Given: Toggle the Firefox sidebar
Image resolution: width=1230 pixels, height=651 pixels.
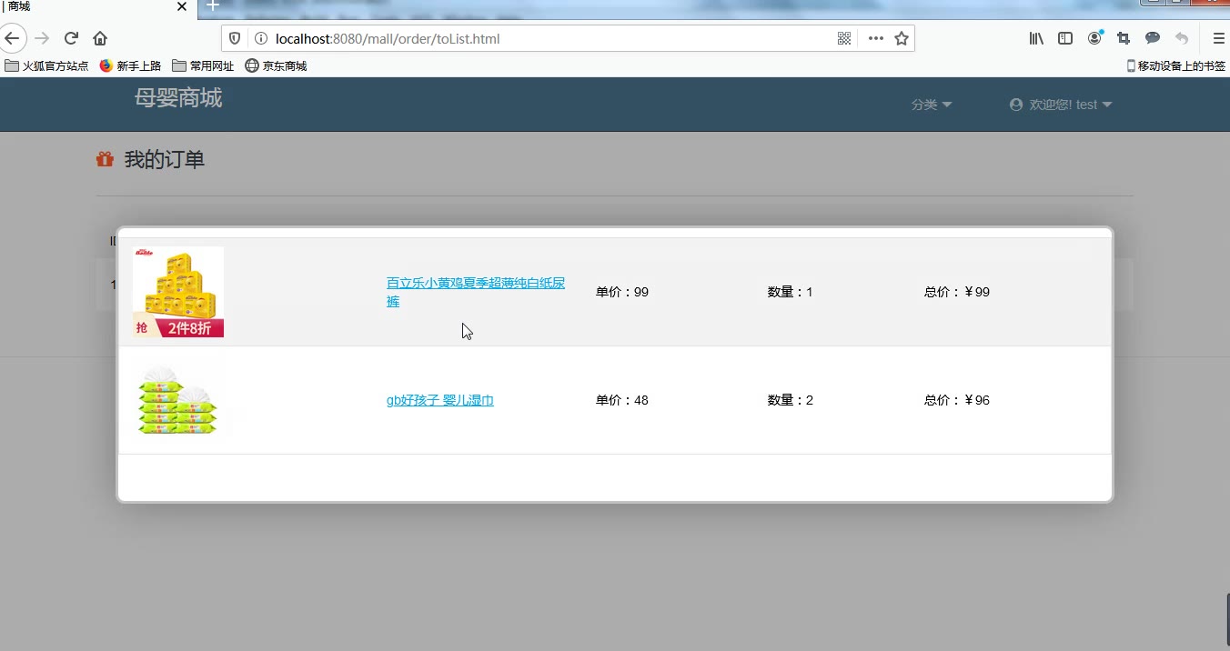Looking at the screenshot, I should 1065,38.
